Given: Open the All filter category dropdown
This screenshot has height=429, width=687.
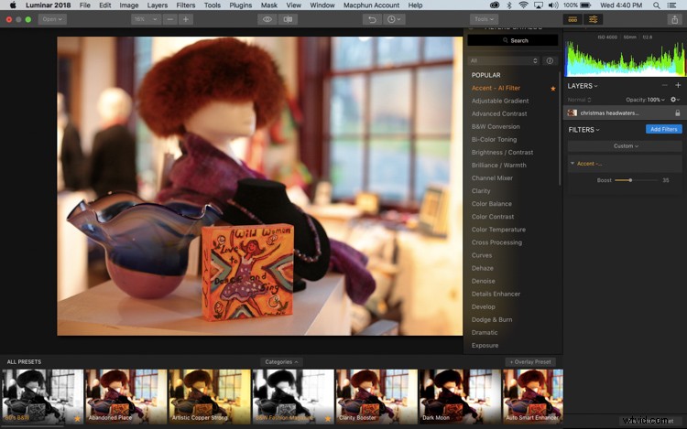Looking at the screenshot, I should pos(504,60).
